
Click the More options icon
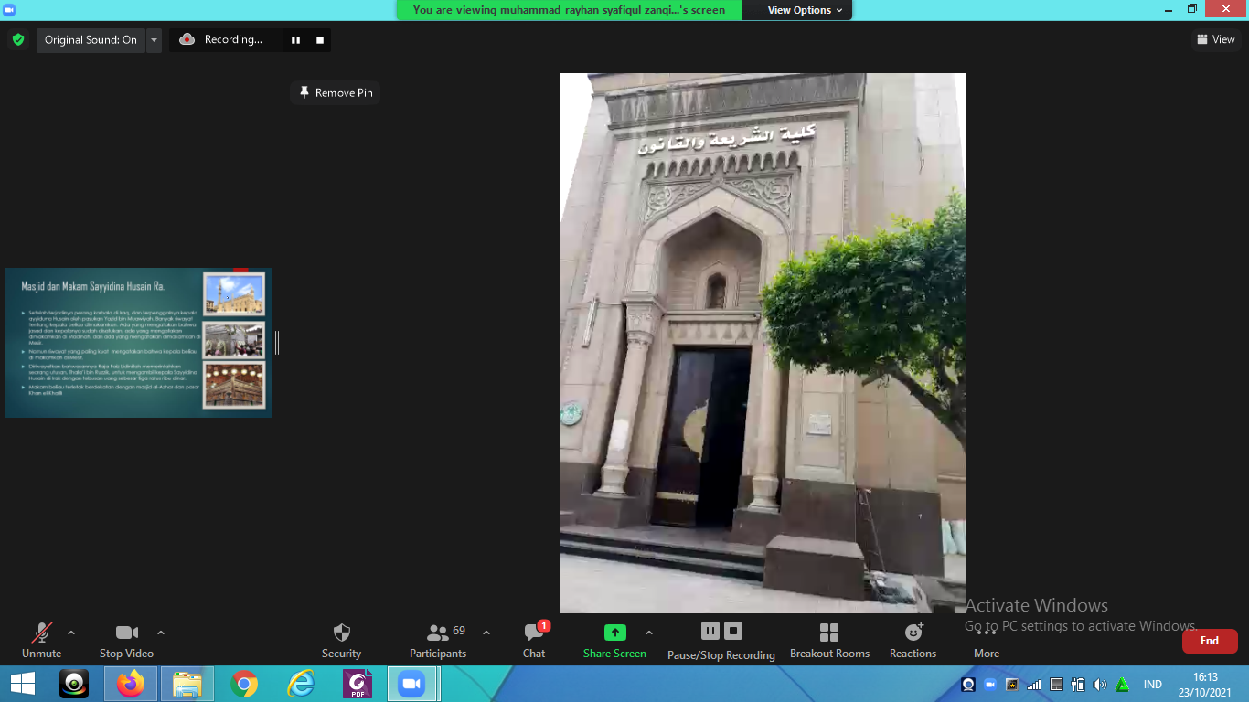coord(986,633)
